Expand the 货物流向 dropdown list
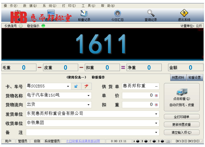The image size is (205, 147). [89, 105]
